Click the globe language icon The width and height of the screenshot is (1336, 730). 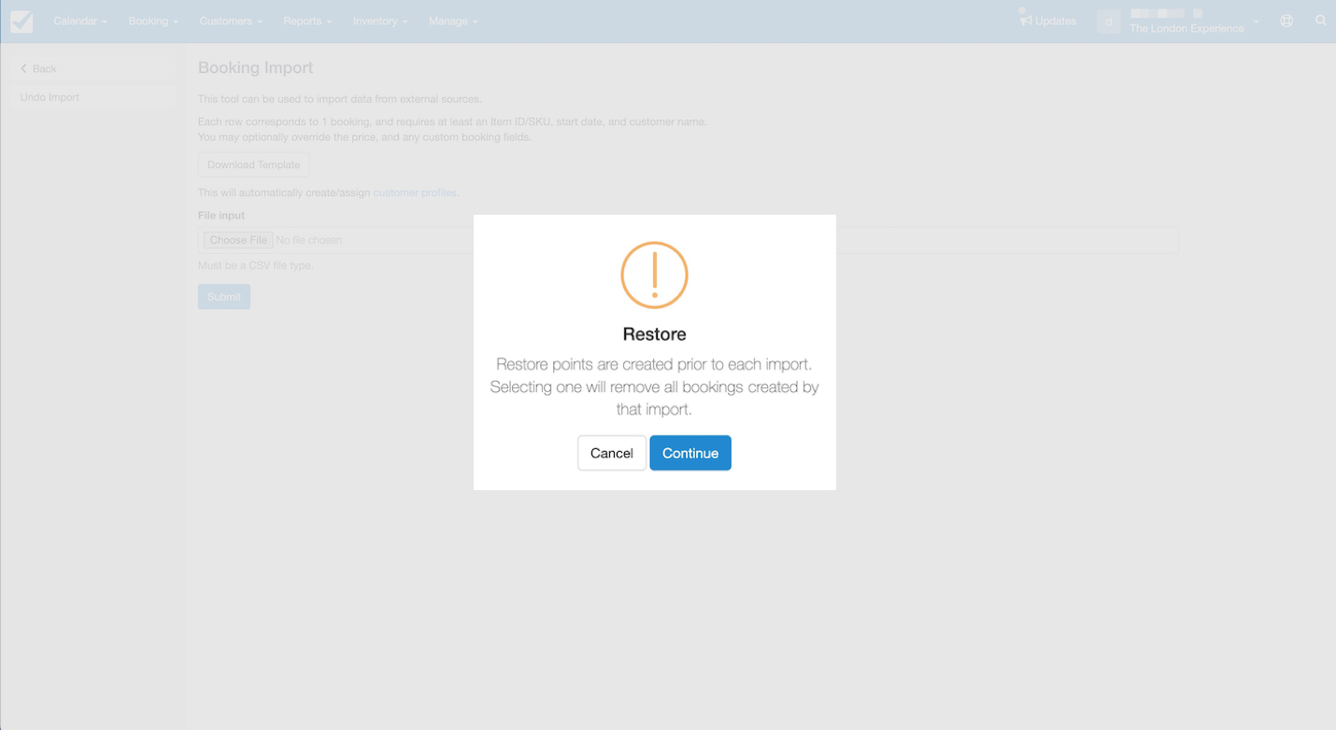1286,21
